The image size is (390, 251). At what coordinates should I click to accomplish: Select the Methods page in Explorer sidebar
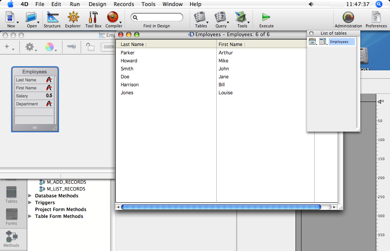[11, 239]
